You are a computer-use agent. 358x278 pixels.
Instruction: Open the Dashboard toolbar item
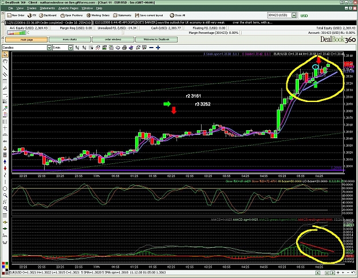coord(48,15)
